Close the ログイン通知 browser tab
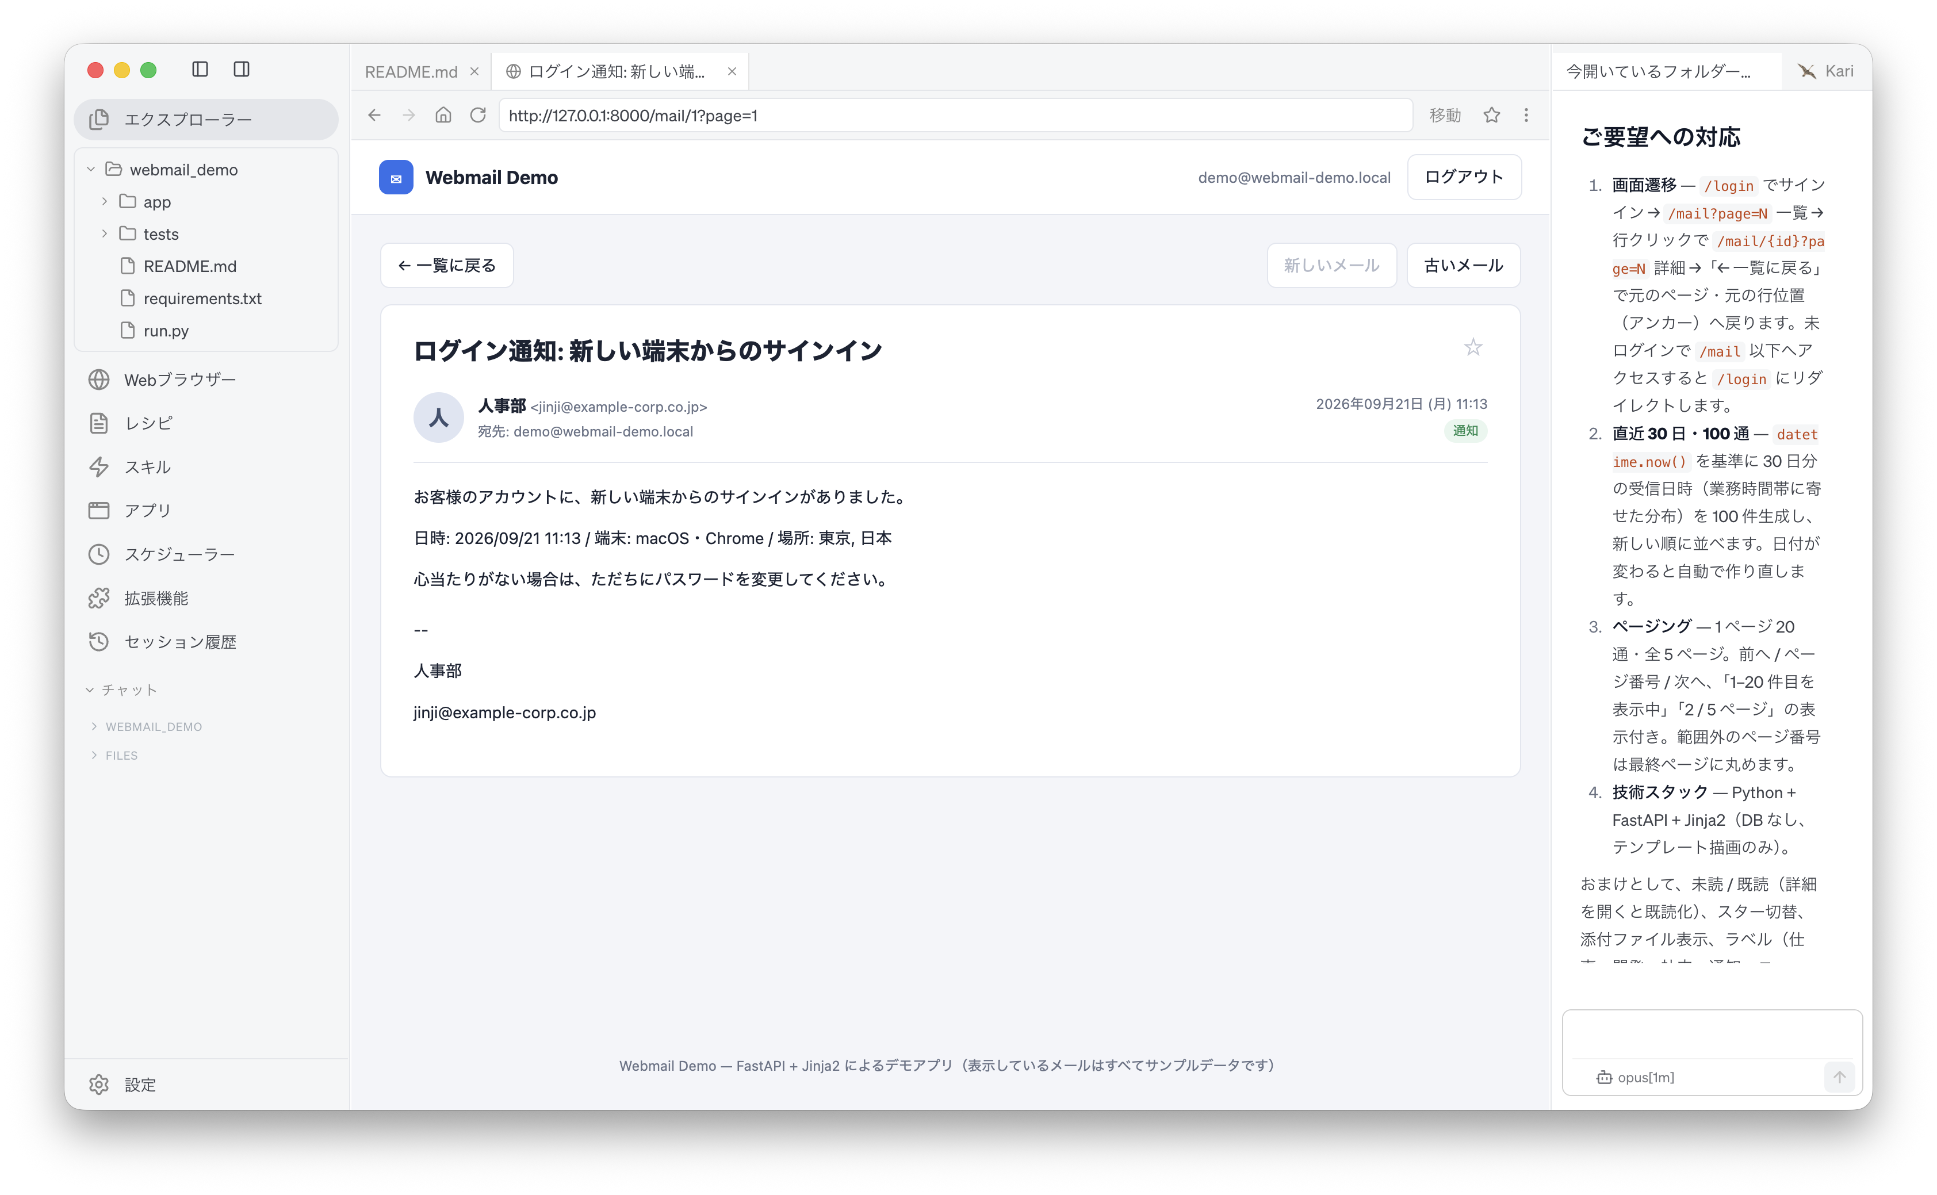The image size is (1937, 1195). pyautogui.click(x=732, y=72)
